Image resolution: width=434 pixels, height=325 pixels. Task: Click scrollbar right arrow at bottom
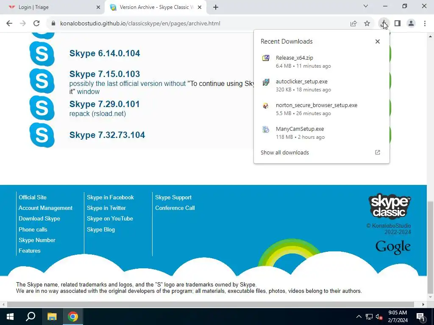[423, 304]
